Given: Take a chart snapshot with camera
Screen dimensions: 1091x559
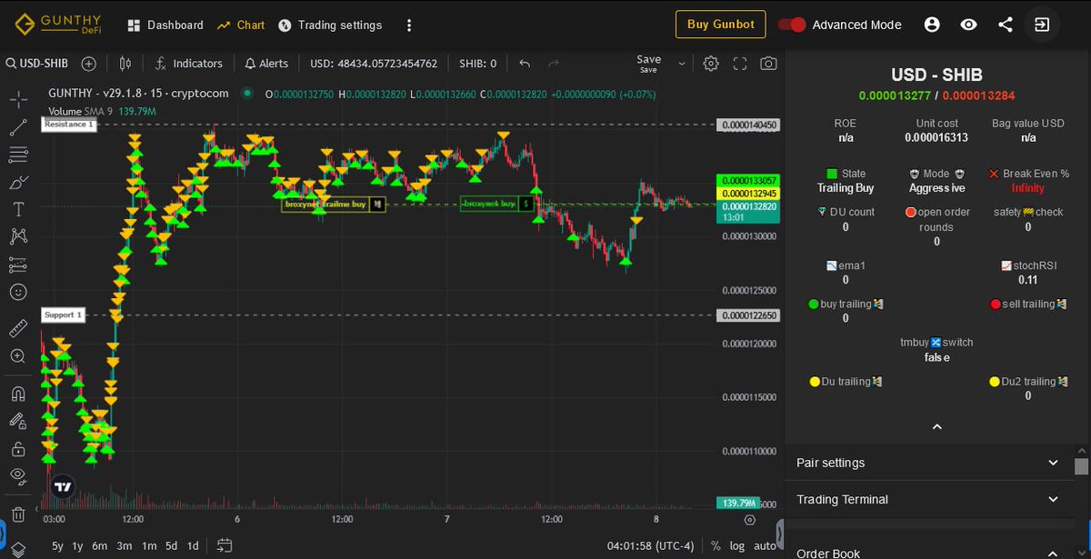Looking at the screenshot, I should point(769,64).
